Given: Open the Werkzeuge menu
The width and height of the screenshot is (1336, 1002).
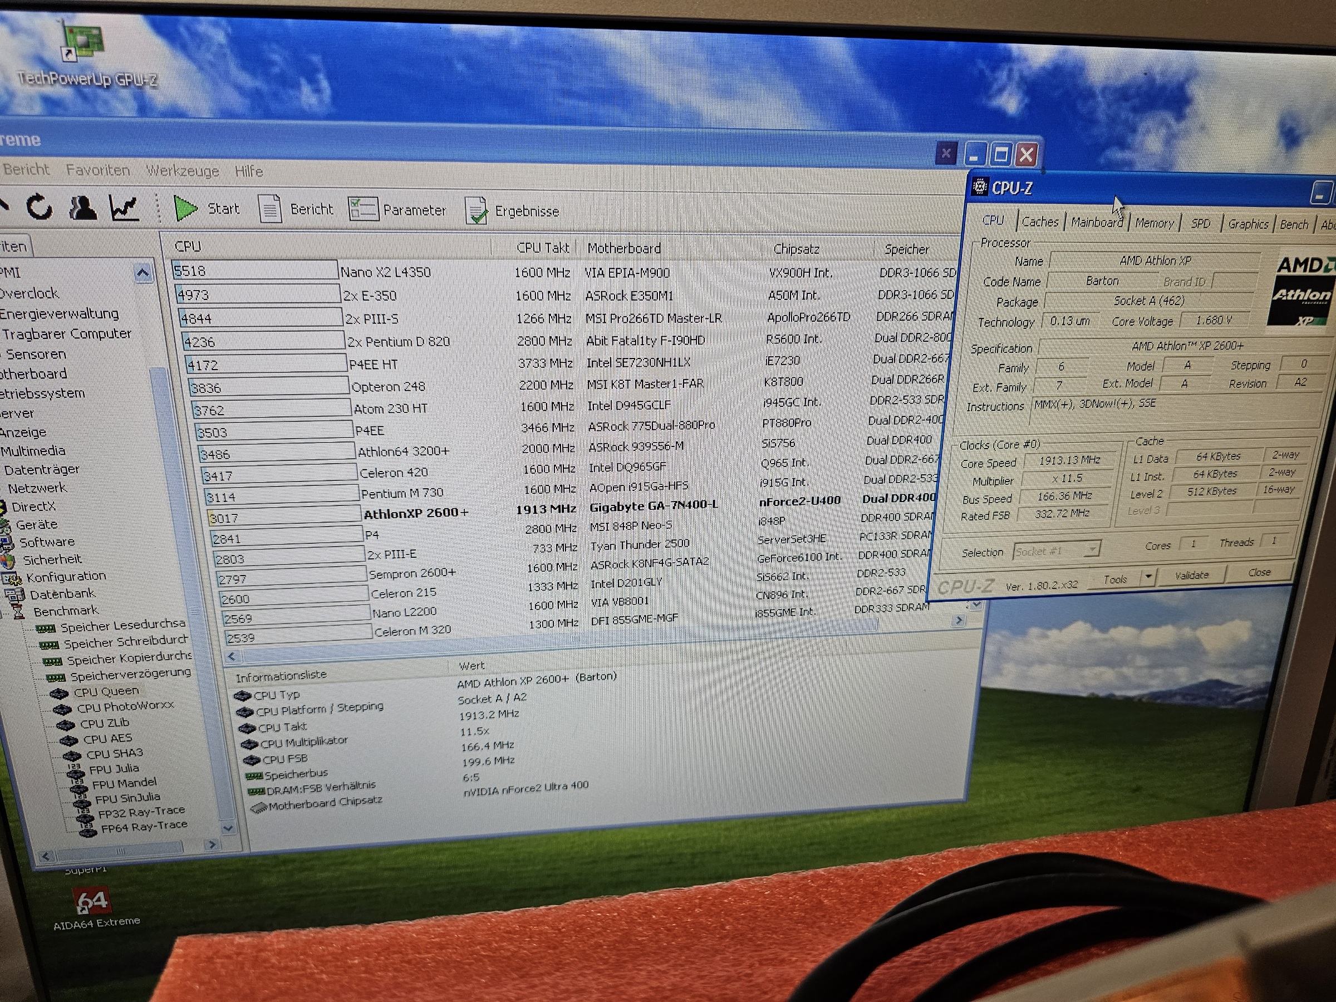Looking at the screenshot, I should [183, 171].
